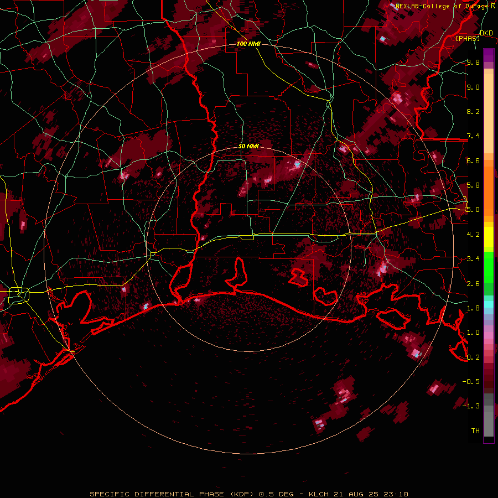
Task: Click the OKD label
Action: click(x=486, y=33)
